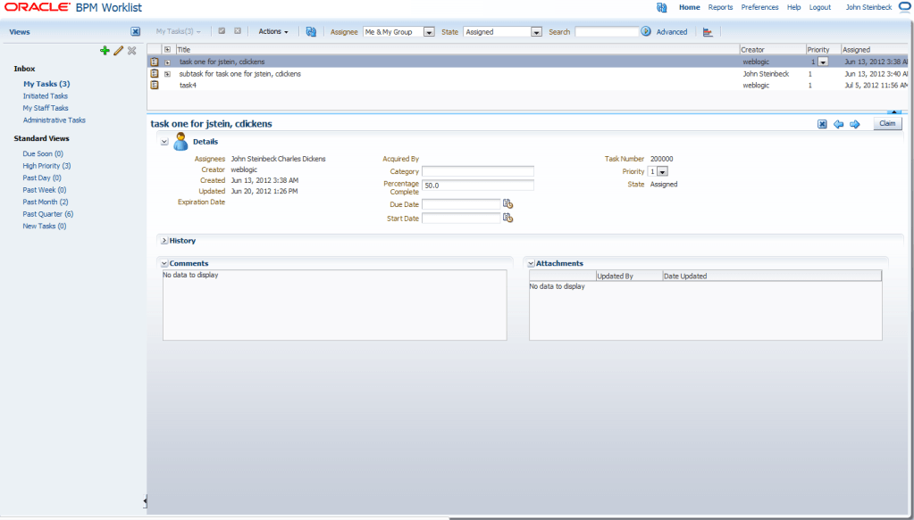914x520 pixels.
Task: Open Due Date calendar picker icon
Action: 507,204
